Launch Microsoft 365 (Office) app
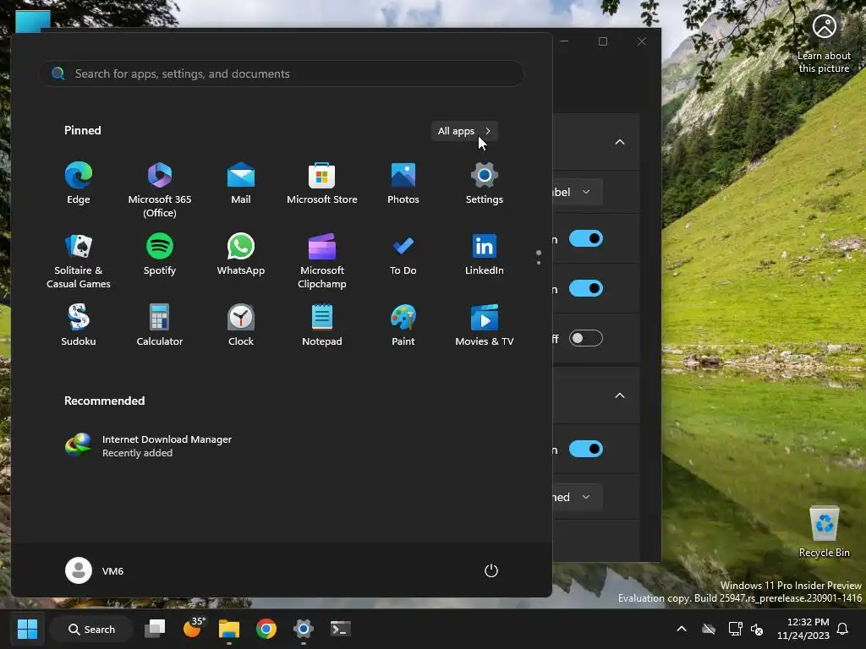Viewport: 866px width, 649px height. pyautogui.click(x=160, y=190)
